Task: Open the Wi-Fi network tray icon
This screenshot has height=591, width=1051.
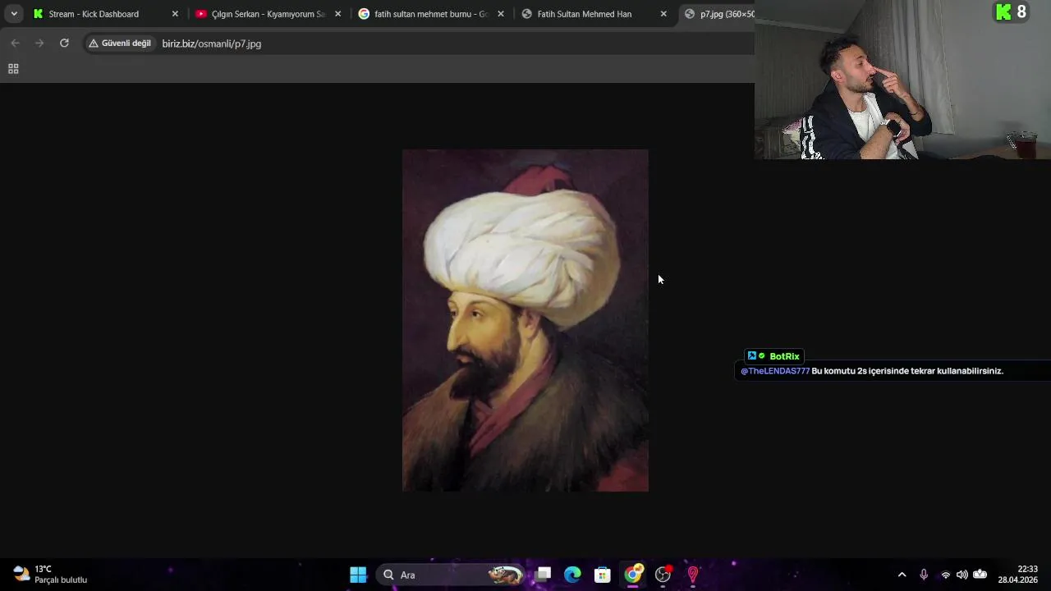Action: [945, 575]
